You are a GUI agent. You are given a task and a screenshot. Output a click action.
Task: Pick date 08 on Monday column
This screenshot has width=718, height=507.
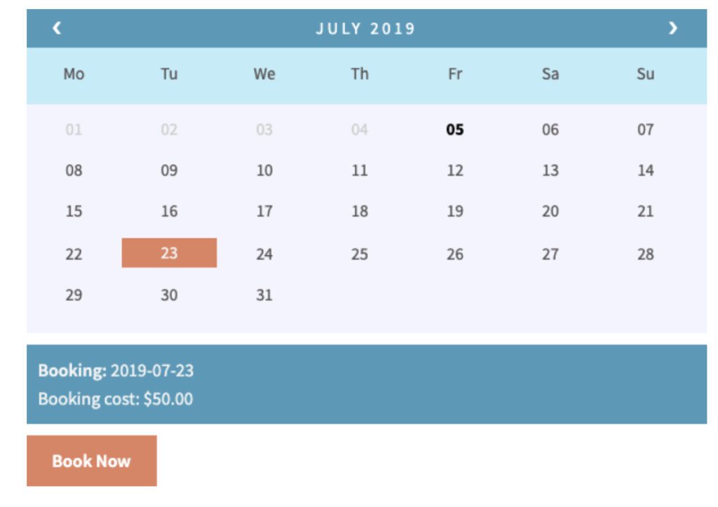74,170
